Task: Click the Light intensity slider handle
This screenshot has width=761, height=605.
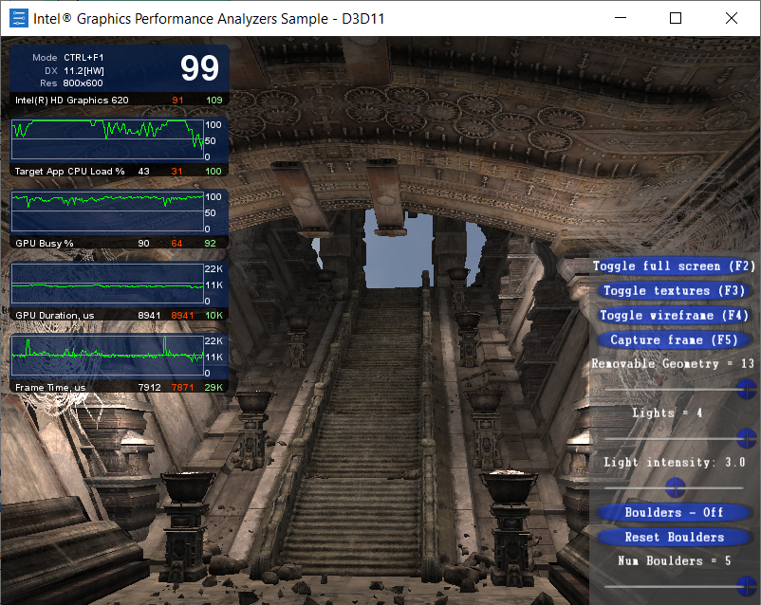Action: pos(675,487)
